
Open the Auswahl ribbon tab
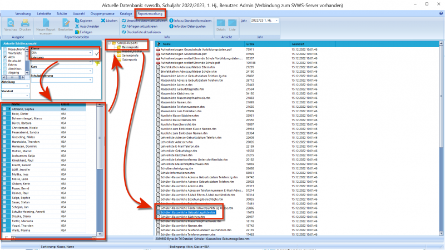tap(78, 13)
